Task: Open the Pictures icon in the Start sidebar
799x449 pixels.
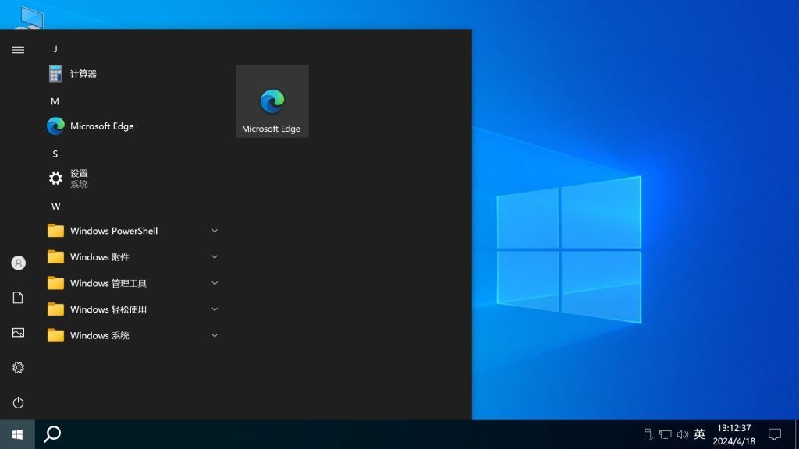Action: pyautogui.click(x=18, y=332)
